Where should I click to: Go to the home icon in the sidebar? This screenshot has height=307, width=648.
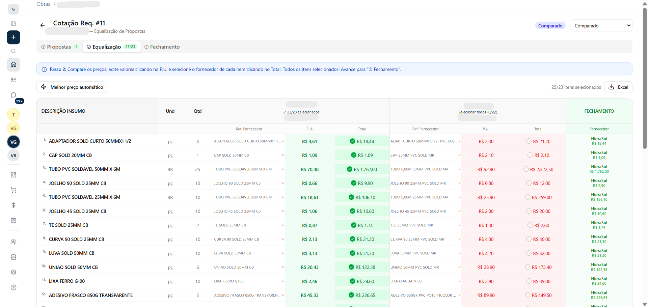tap(13, 64)
